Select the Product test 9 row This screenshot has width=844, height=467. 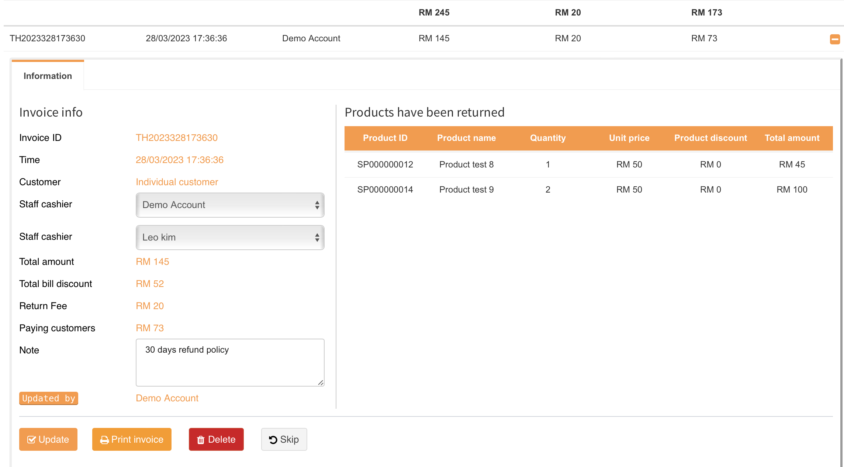click(x=466, y=190)
